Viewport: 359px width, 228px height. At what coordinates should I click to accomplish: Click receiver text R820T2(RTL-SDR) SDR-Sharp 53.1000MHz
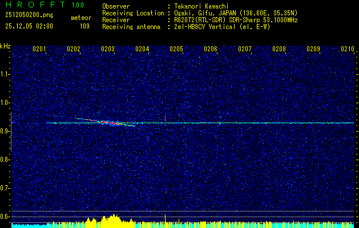pos(235,20)
